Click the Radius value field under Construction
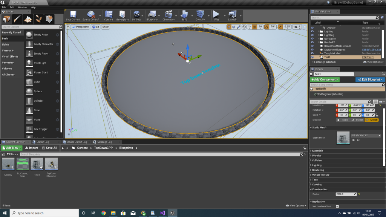Screen dimensions: 386x217 coord(345,194)
